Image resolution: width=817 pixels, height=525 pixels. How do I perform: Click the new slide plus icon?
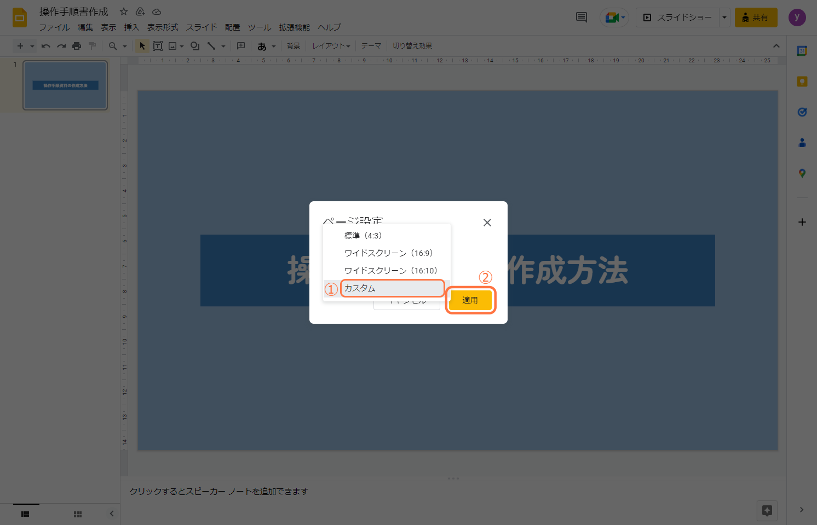pyautogui.click(x=20, y=46)
